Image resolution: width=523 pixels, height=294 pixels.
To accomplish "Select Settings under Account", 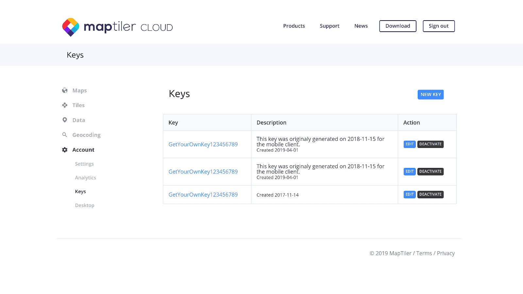I will pyautogui.click(x=84, y=164).
